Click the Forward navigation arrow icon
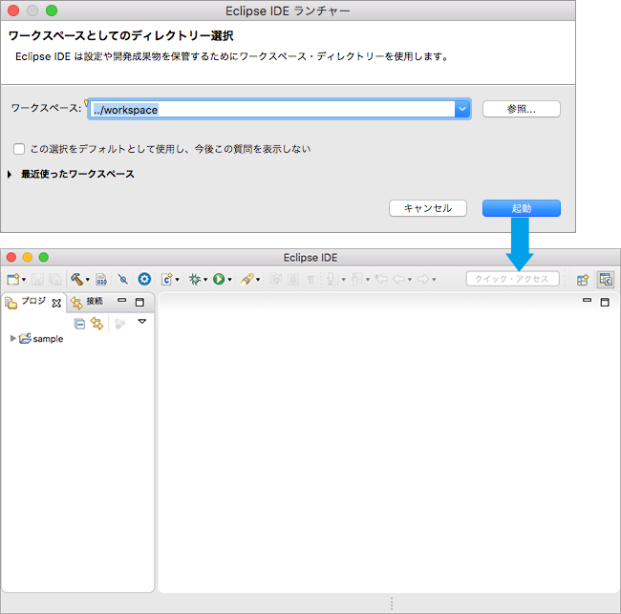Viewport: 621px width, 614px height. (423, 280)
